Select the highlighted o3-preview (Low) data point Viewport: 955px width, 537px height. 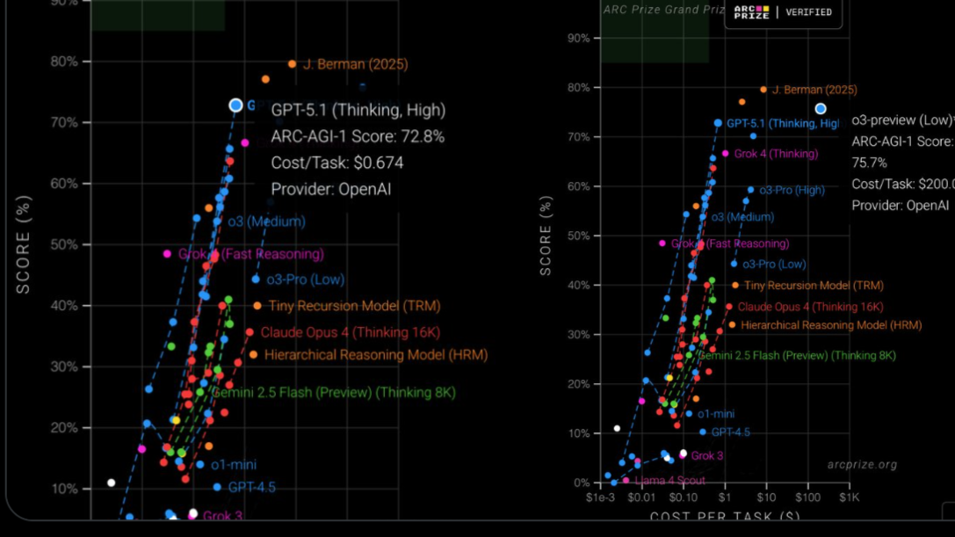pyautogui.click(x=821, y=109)
